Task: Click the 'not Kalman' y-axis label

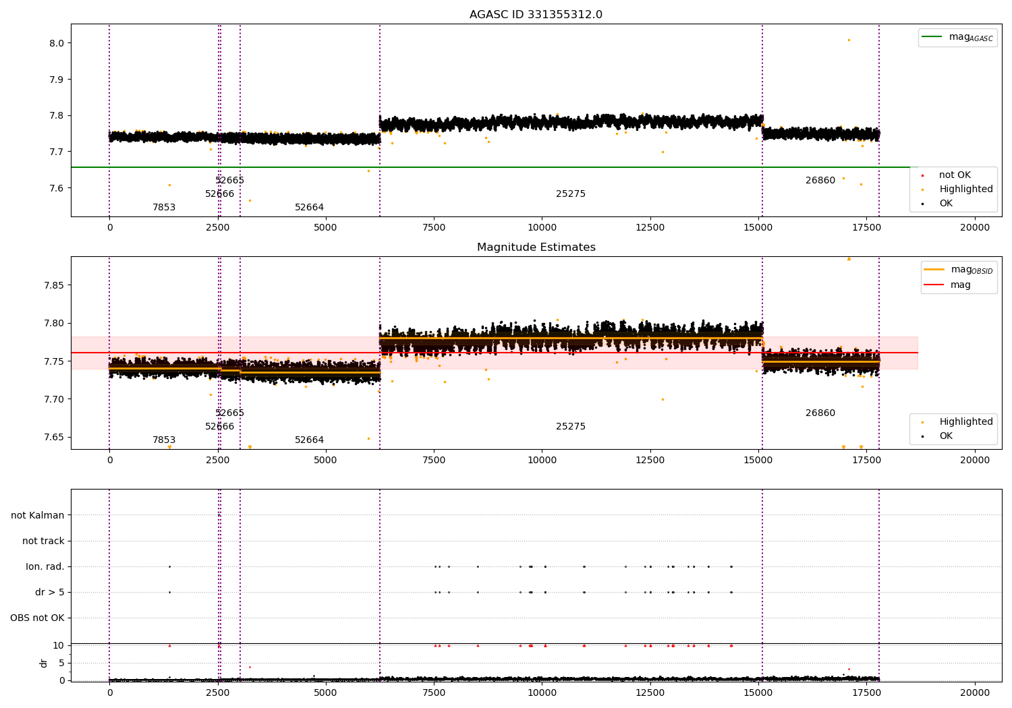Action: tap(38, 516)
